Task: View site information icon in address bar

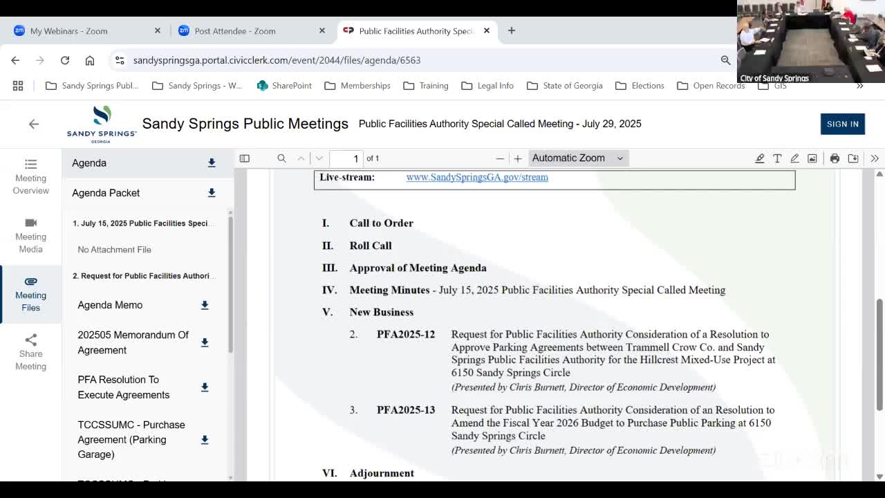Action: point(120,60)
